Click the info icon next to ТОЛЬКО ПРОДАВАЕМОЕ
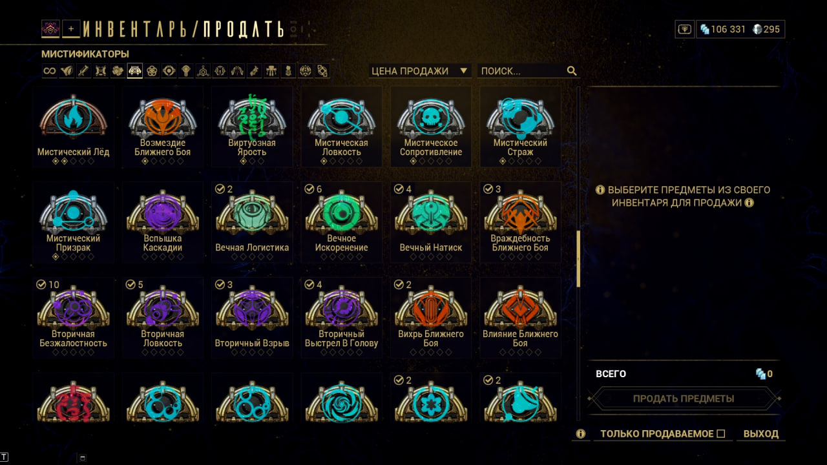 pos(581,434)
